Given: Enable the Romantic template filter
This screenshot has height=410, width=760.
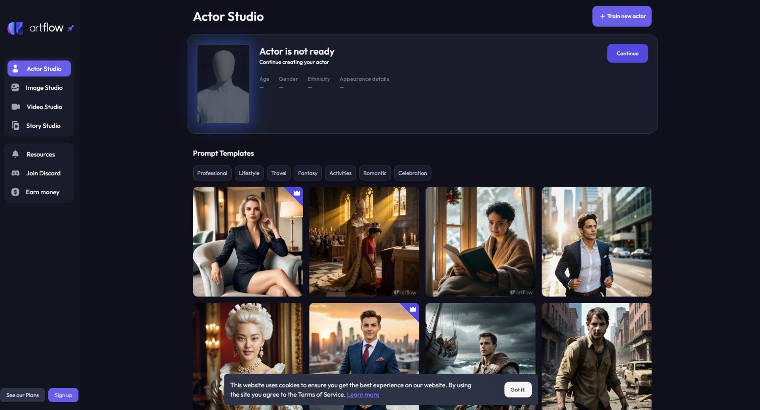Looking at the screenshot, I should (374, 173).
